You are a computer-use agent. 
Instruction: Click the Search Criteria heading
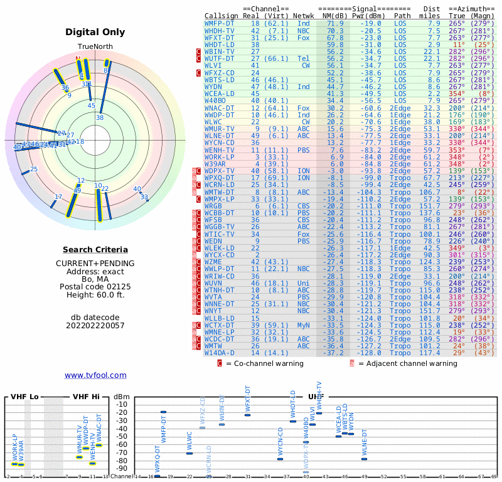(x=95, y=250)
